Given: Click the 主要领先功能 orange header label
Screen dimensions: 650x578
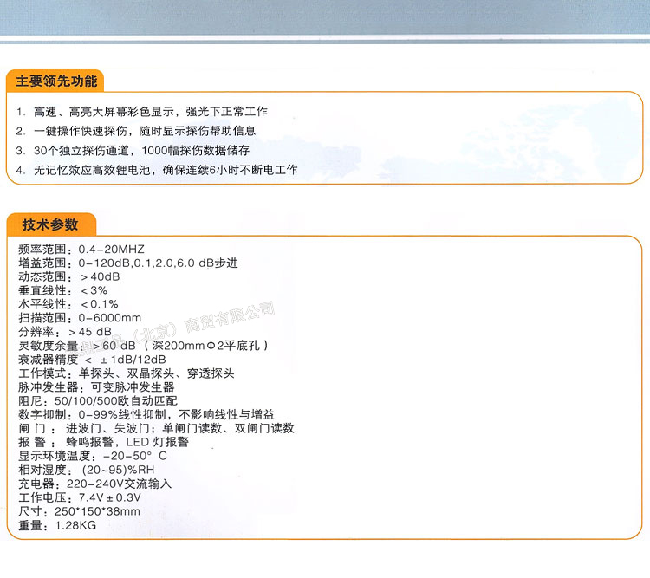Looking at the screenshot, I should pos(56,81).
